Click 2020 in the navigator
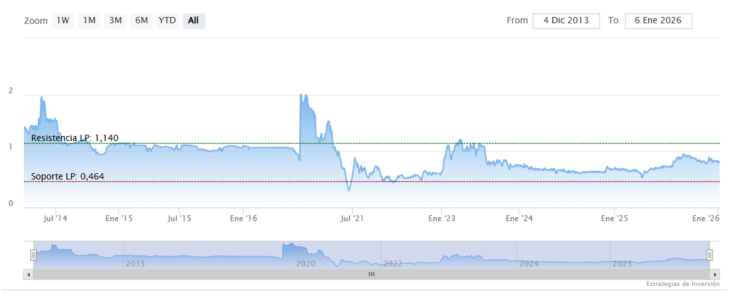This screenshot has width=737, height=301. [306, 264]
